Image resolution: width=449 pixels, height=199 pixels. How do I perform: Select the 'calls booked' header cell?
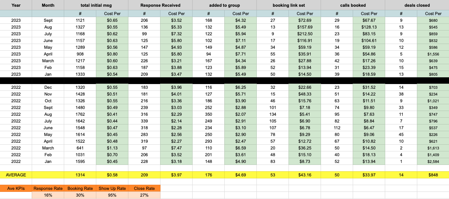(x=353, y=5)
